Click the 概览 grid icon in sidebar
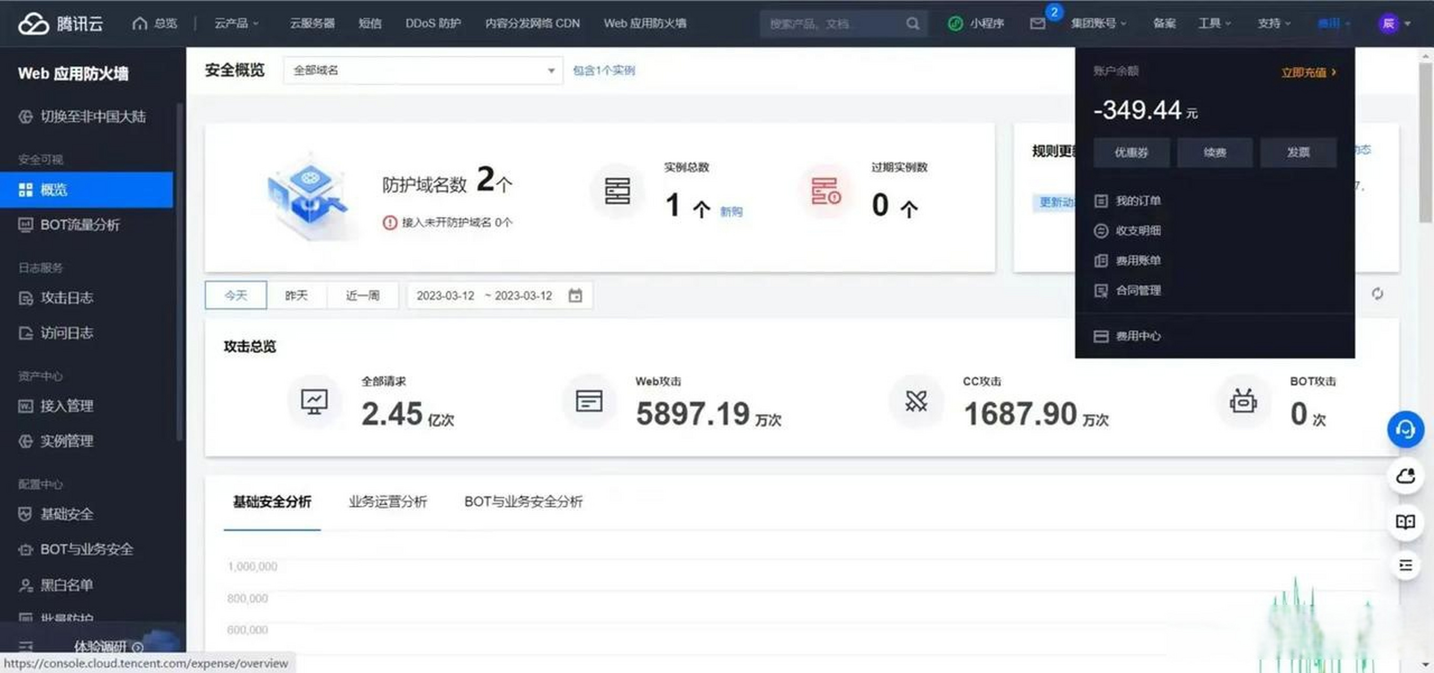The height and width of the screenshot is (673, 1434). click(x=26, y=190)
